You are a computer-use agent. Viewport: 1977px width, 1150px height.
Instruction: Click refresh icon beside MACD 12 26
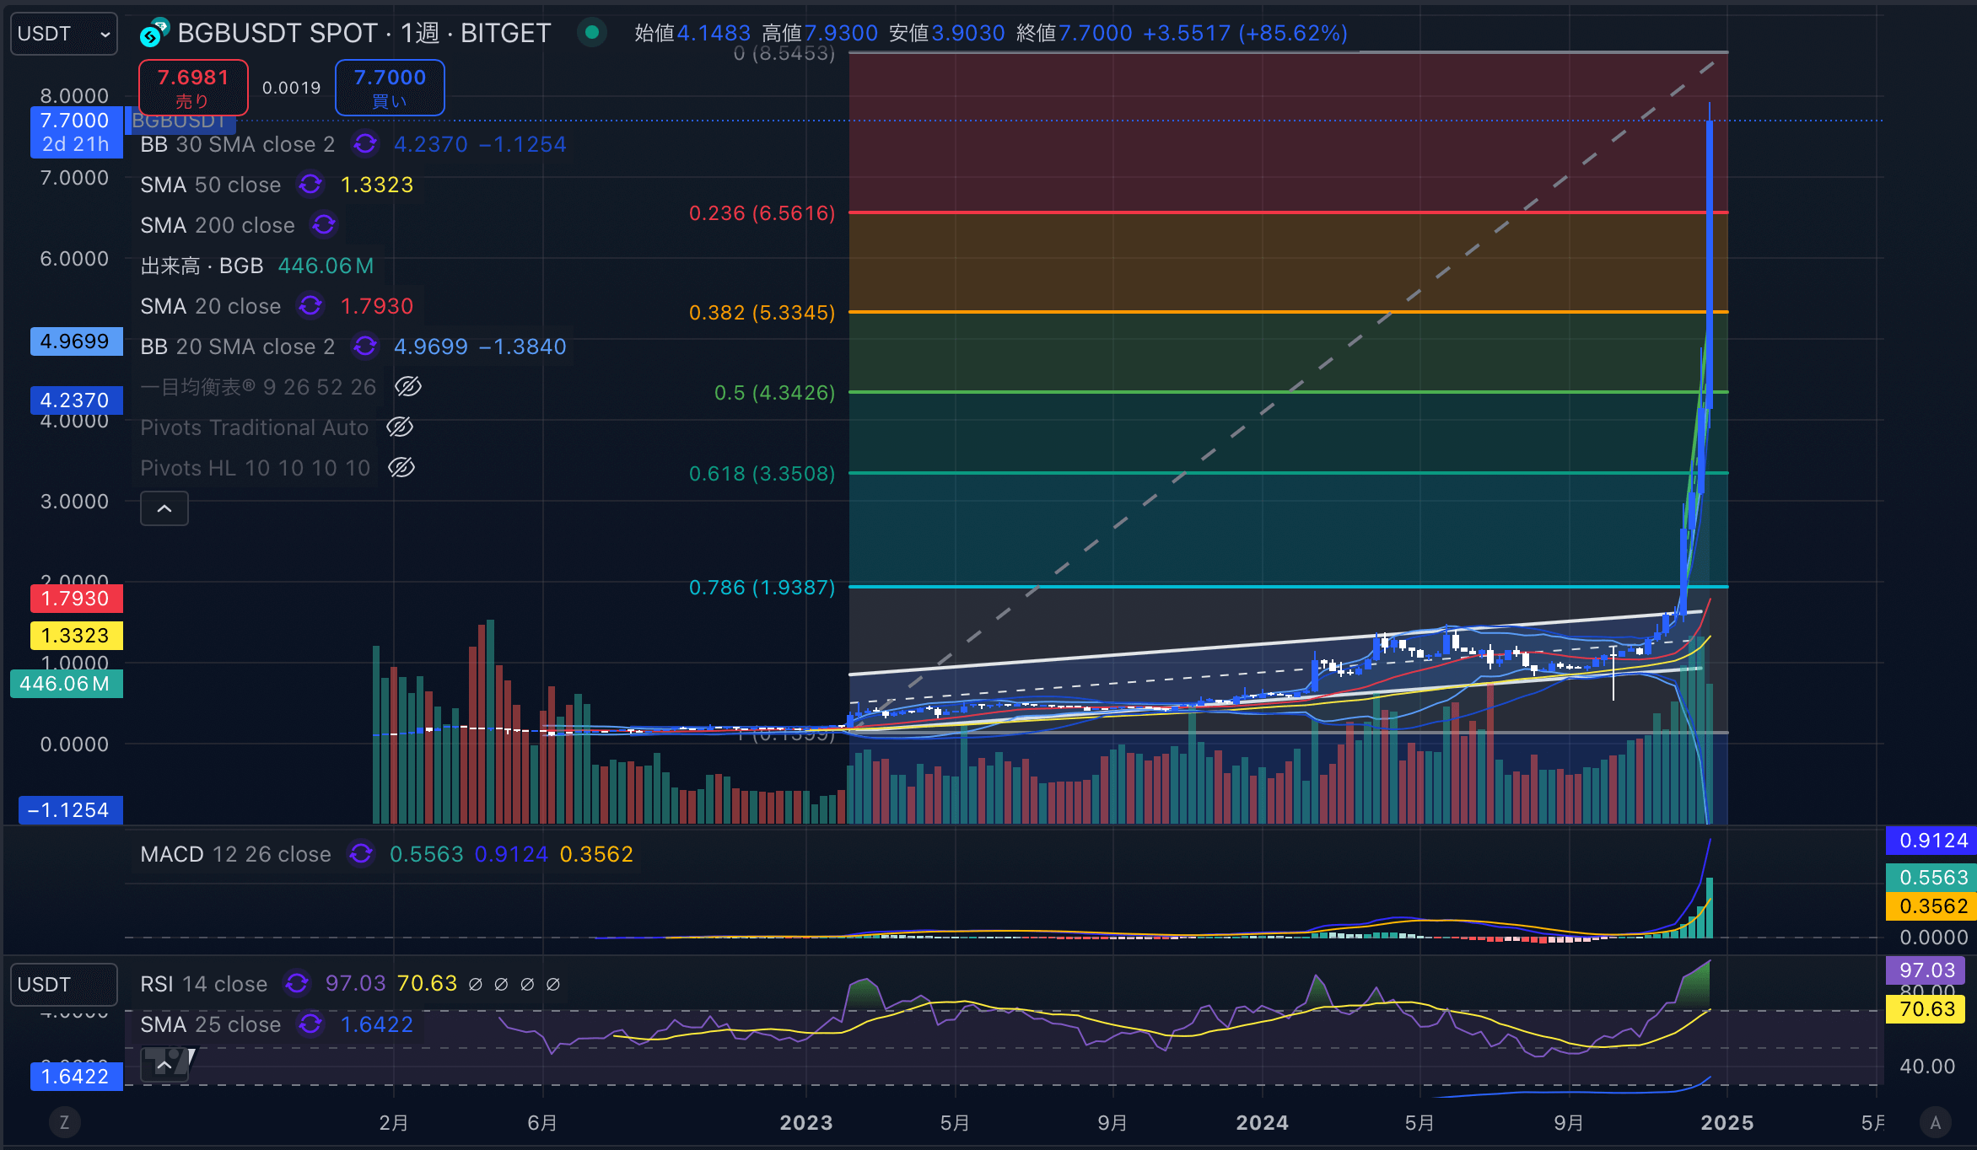click(x=361, y=854)
